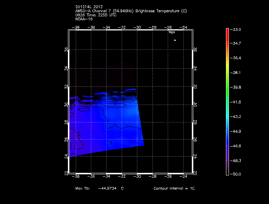The width and height of the screenshot is (269, 204).
Task: Click the AMSU-A Channel 7 title text
Action: coord(131,11)
